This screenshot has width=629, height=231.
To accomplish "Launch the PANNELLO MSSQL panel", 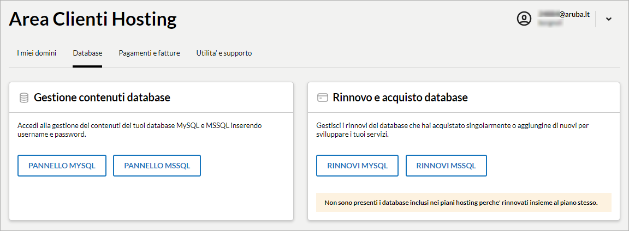I will point(157,166).
